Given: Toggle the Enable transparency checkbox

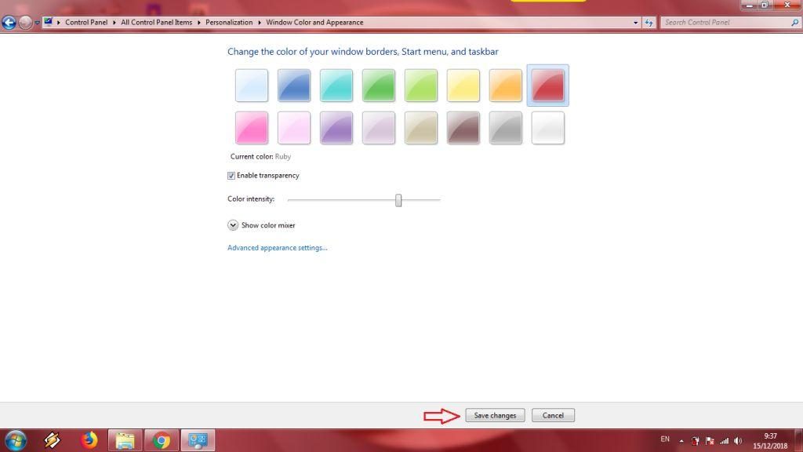Looking at the screenshot, I should pos(231,176).
